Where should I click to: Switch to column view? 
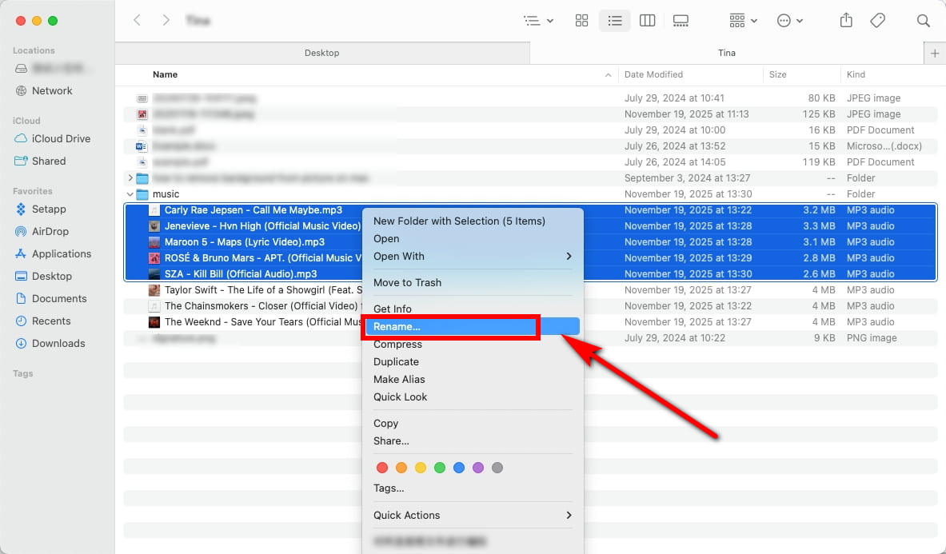point(648,21)
